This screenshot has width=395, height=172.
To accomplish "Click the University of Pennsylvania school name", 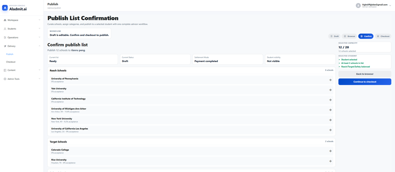I will 65,79.
